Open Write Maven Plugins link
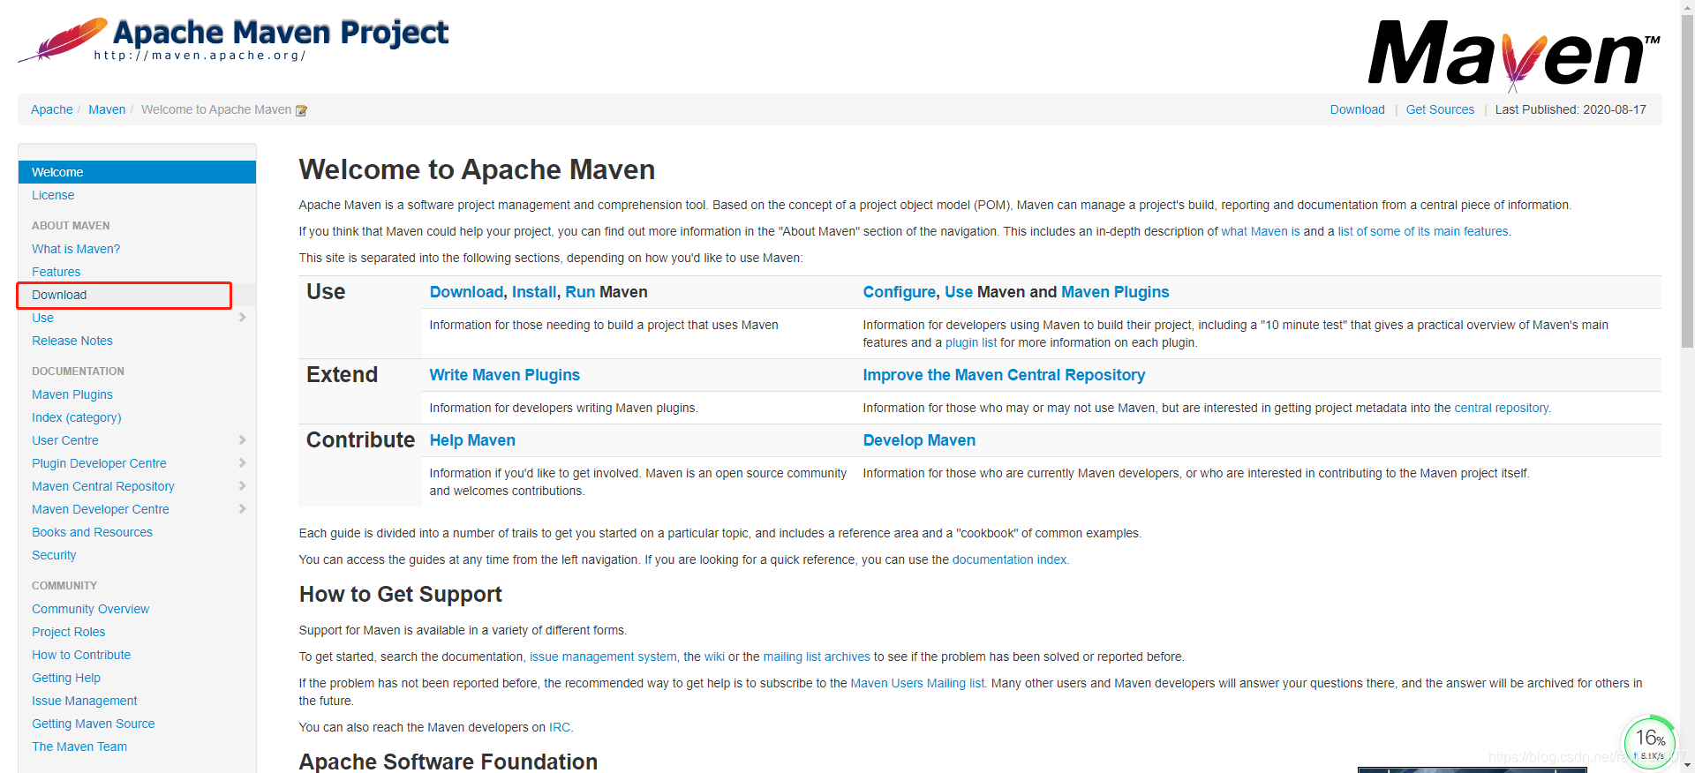This screenshot has height=773, width=1695. [x=505, y=375]
